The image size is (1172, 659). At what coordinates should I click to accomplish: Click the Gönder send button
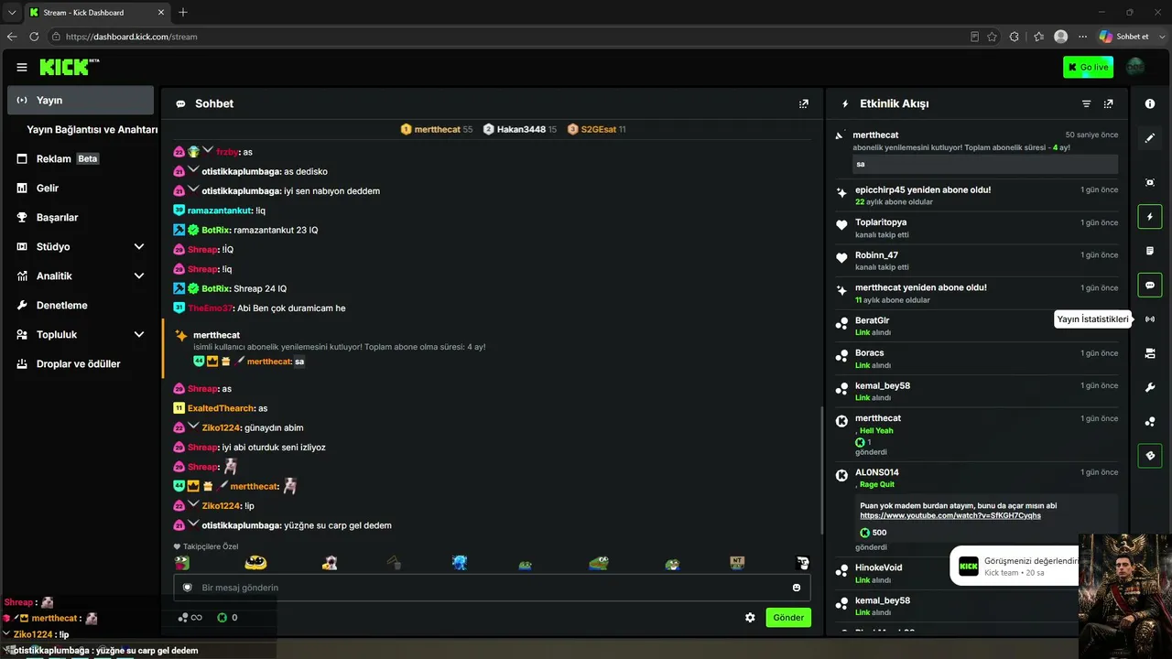coord(788,618)
